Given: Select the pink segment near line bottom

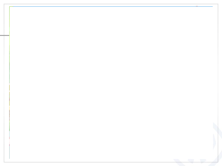Looking at the screenshot, I should pos(9,142).
